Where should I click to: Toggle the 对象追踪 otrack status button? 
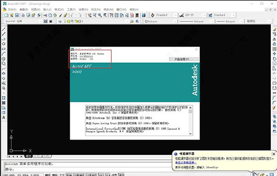[91, 175]
